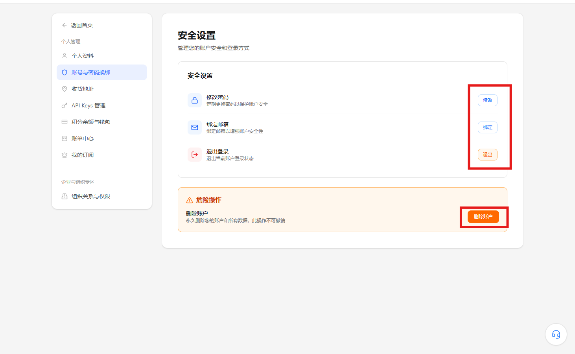Viewport: 575px width, 354px height.
Task: Open 组织关系与权限 section
Action: point(102,196)
